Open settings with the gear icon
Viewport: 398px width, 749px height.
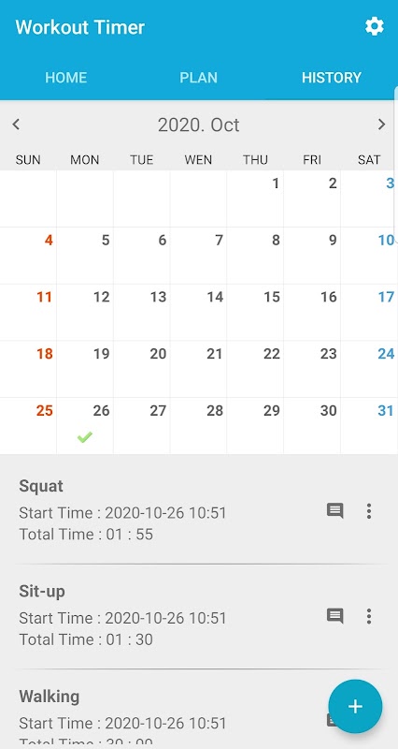click(x=374, y=27)
